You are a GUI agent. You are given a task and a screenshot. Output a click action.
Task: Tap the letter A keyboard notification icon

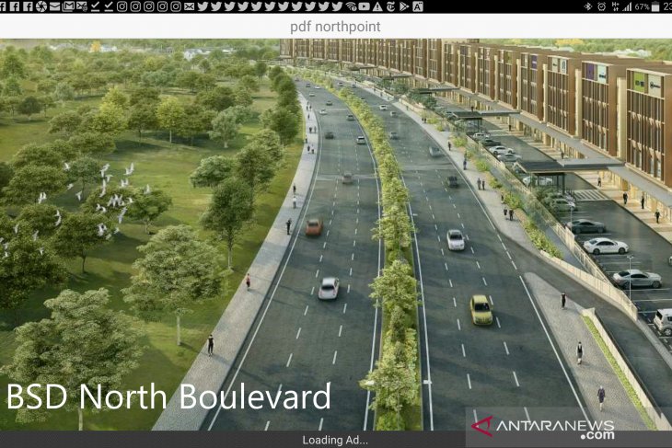(x=418, y=6)
